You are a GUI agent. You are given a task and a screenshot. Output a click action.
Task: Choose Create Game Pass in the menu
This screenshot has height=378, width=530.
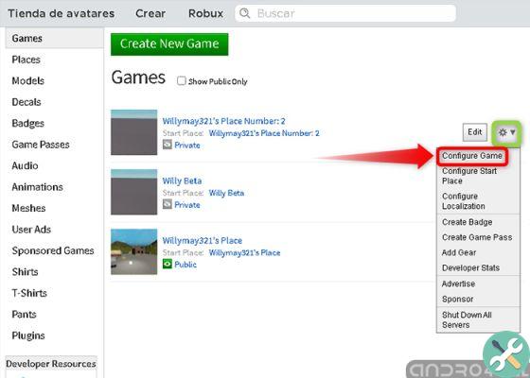[x=478, y=237]
